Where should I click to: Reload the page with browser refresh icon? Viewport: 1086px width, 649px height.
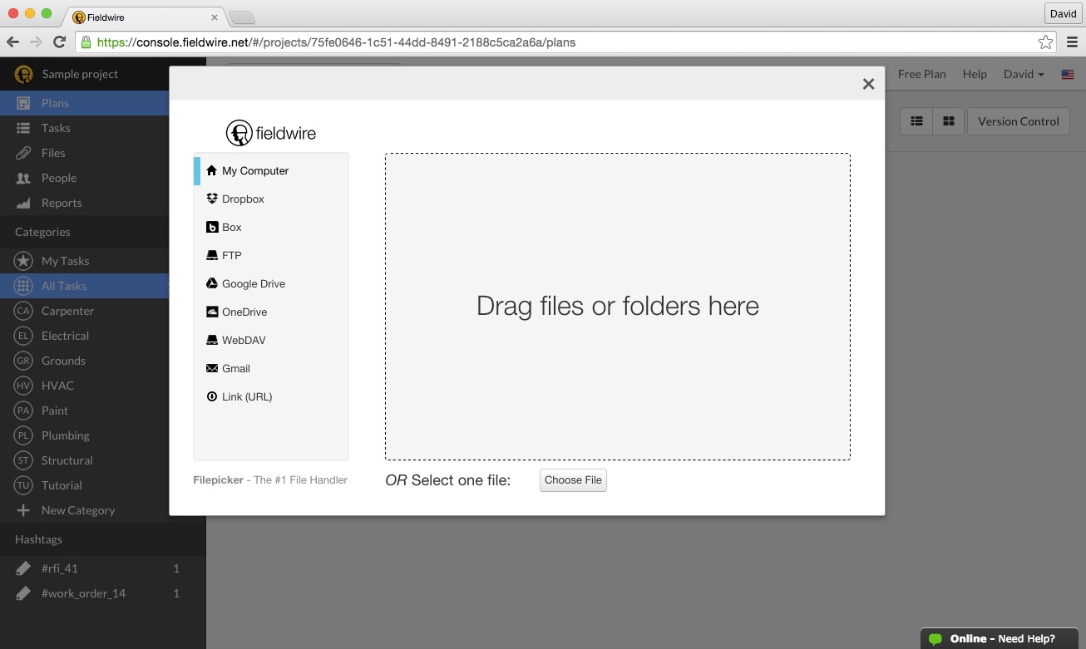[59, 42]
